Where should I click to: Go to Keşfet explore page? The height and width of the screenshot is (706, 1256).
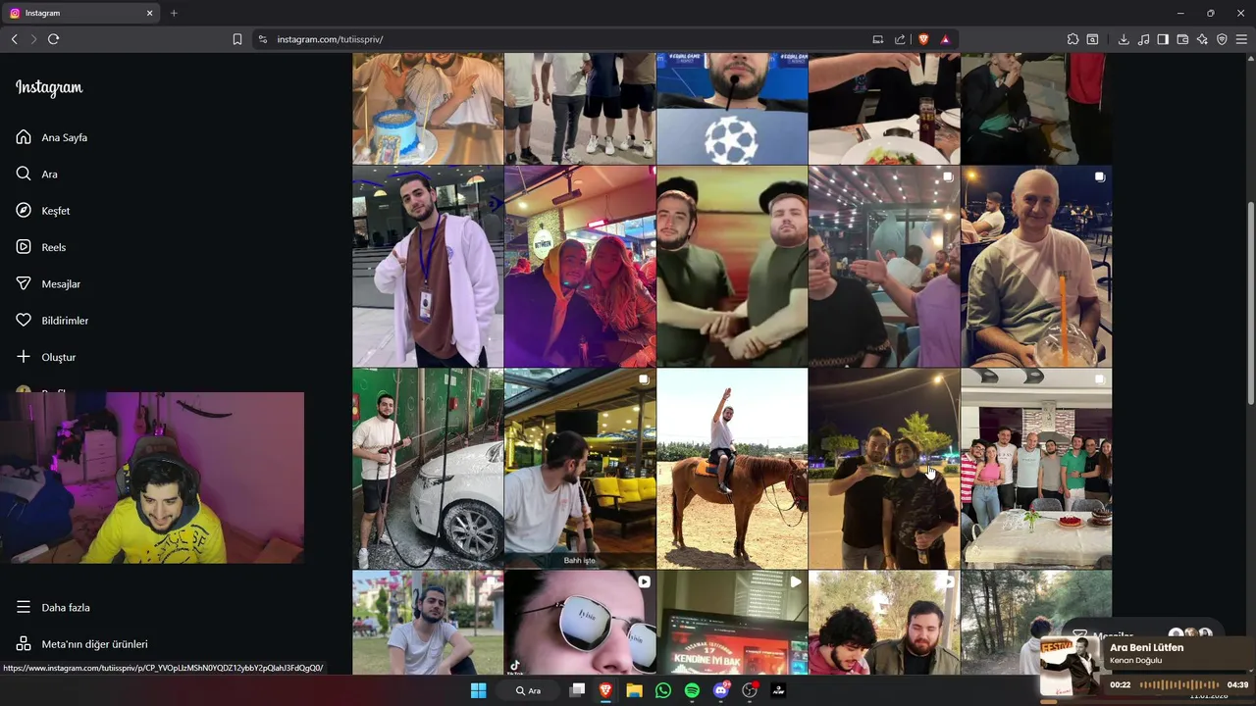click(x=43, y=211)
